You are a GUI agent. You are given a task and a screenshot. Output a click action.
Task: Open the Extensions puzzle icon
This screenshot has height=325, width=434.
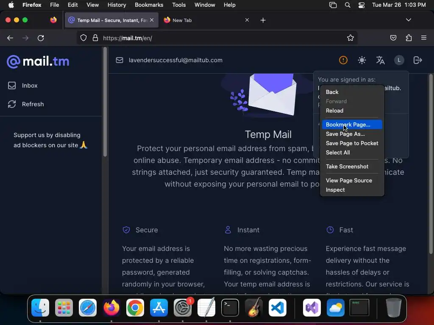[x=409, y=38]
